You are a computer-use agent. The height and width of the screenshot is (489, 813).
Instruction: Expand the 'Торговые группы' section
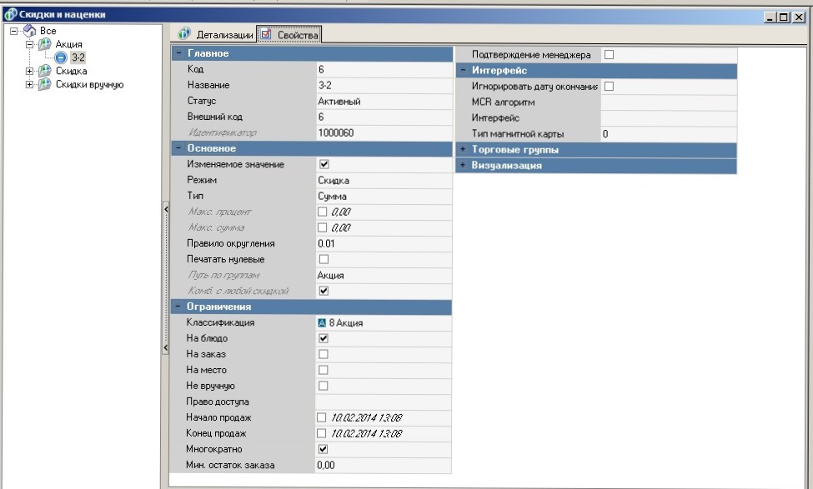463,150
